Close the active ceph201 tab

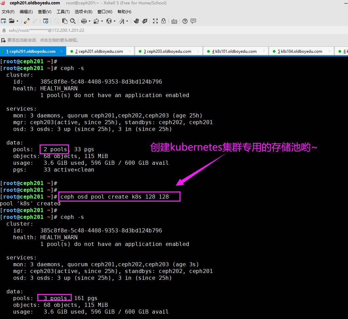61,51
